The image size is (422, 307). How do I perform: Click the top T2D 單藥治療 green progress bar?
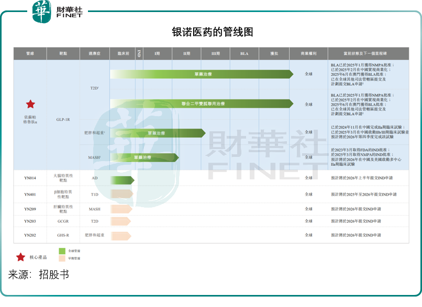(202, 74)
